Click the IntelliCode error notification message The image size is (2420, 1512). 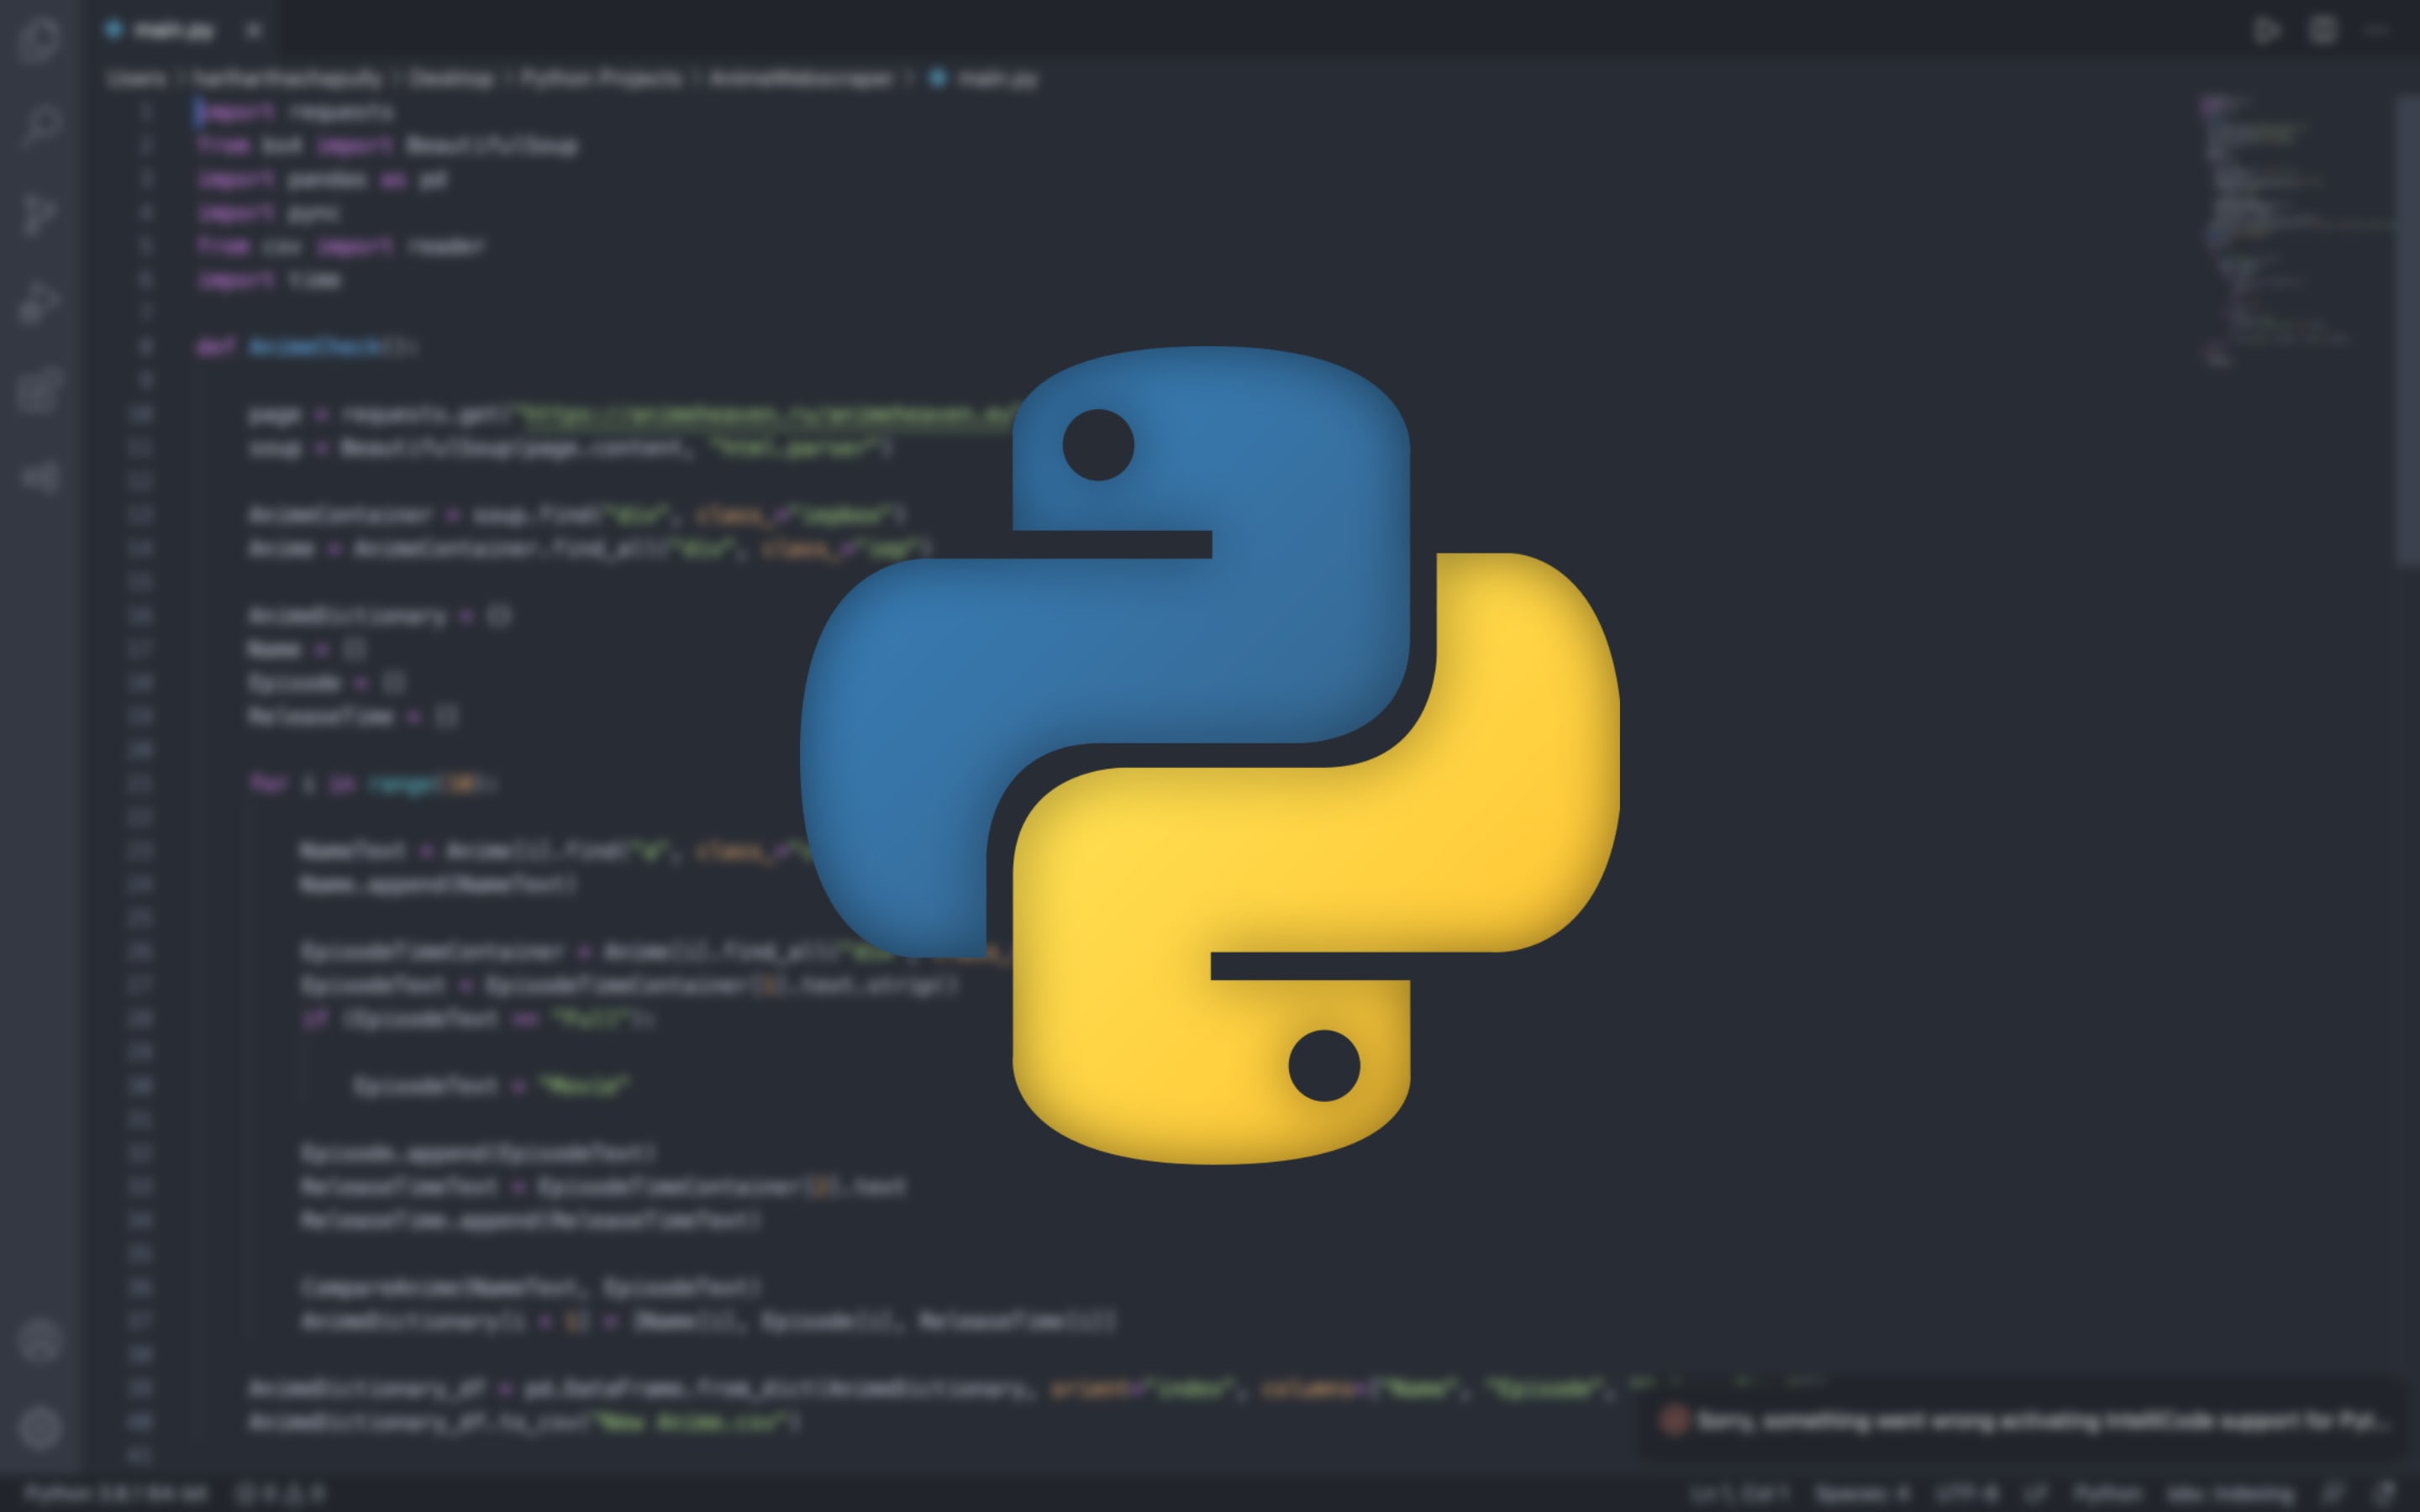[x=2042, y=1420]
